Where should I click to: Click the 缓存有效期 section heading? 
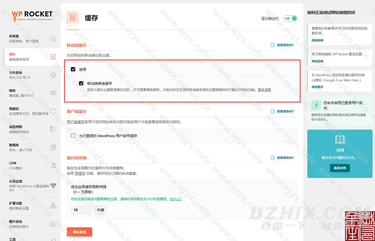click(77, 158)
